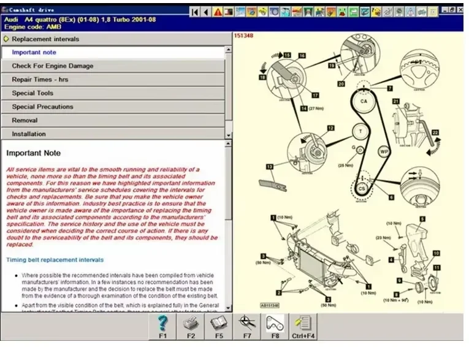Click the Engine code: AMB text
The width and height of the screenshot is (469, 347).
(x=32, y=27)
